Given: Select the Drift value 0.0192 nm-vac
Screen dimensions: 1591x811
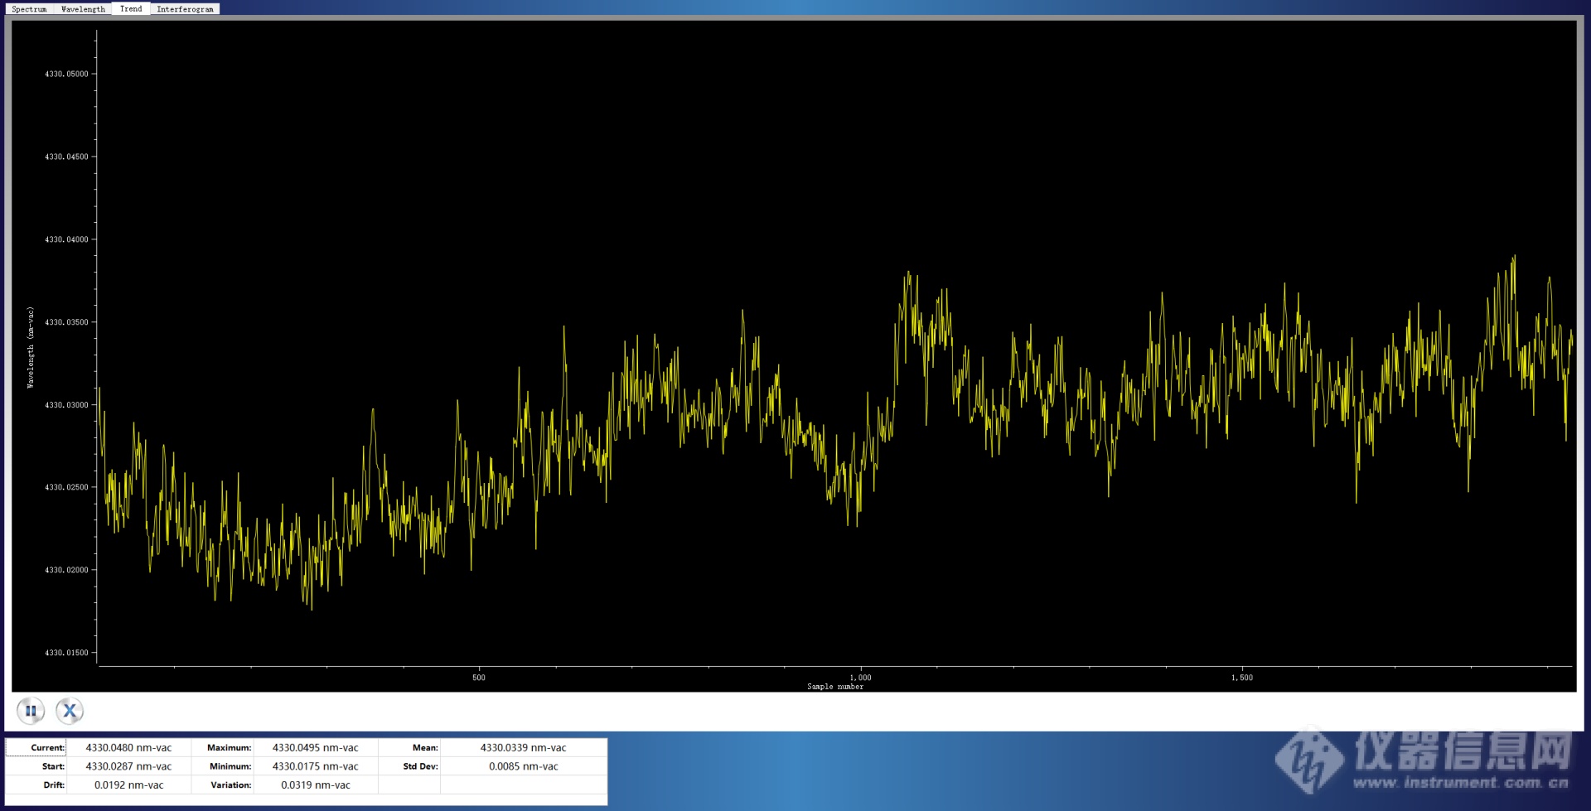Looking at the screenshot, I should pos(128,785).
